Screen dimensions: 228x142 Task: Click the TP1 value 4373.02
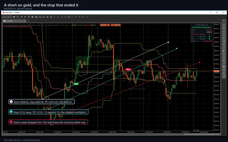coord(202,37)
